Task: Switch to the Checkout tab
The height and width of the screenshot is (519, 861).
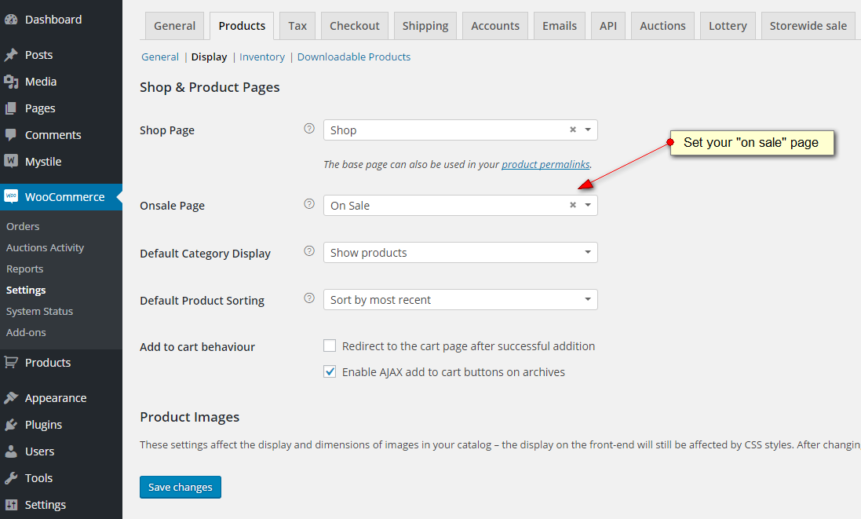Action: 354,26
